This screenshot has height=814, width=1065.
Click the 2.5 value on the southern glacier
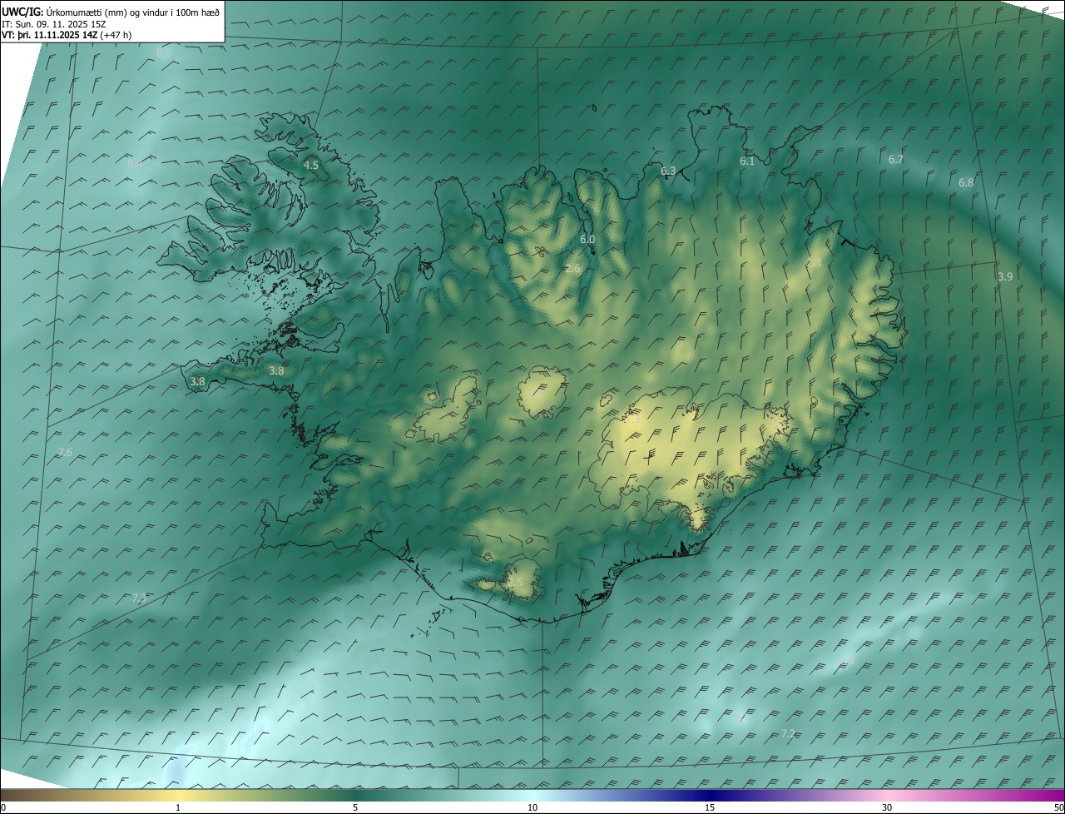516,582
